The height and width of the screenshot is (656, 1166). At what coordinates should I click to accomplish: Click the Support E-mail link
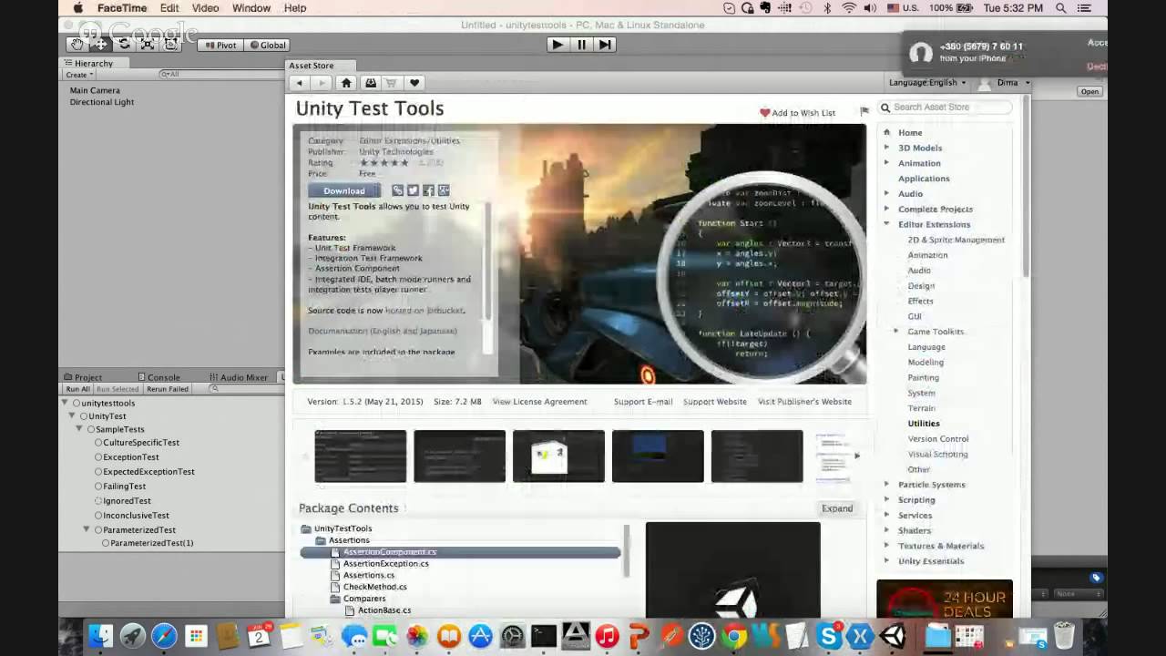pos(643,402)
